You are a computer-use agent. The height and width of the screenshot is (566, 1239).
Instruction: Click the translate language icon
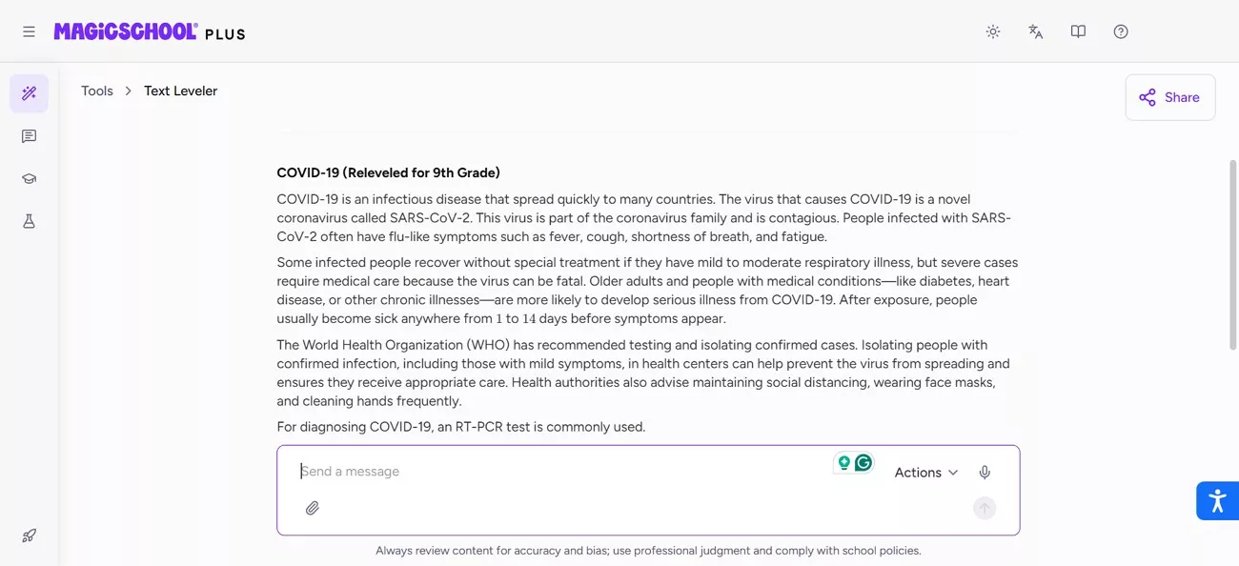(1035, 31)
